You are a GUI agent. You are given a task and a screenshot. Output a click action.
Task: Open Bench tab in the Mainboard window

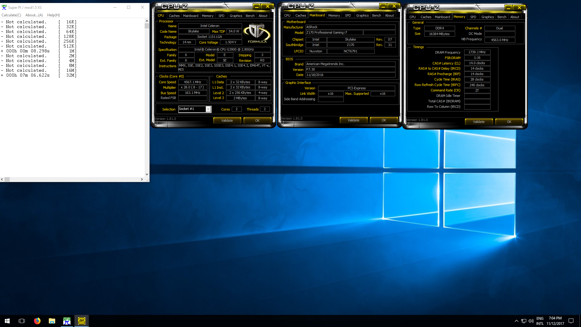click(376, 15)
